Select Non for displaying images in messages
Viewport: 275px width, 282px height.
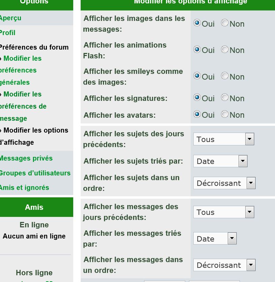pyautogui.click(x=225, y=23)
